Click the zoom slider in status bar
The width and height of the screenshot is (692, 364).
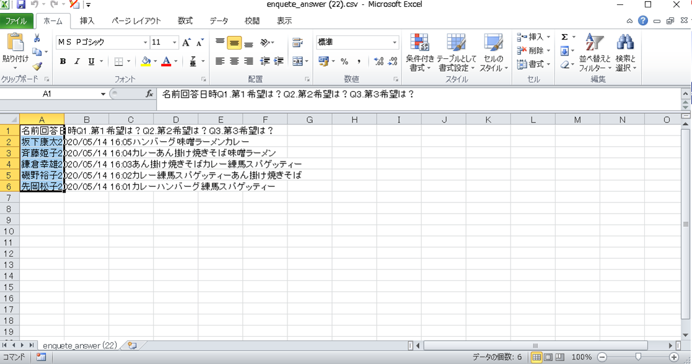point(638,357)
